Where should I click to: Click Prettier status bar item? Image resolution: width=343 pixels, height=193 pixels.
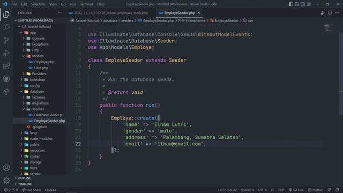click(x=315, y=190)
